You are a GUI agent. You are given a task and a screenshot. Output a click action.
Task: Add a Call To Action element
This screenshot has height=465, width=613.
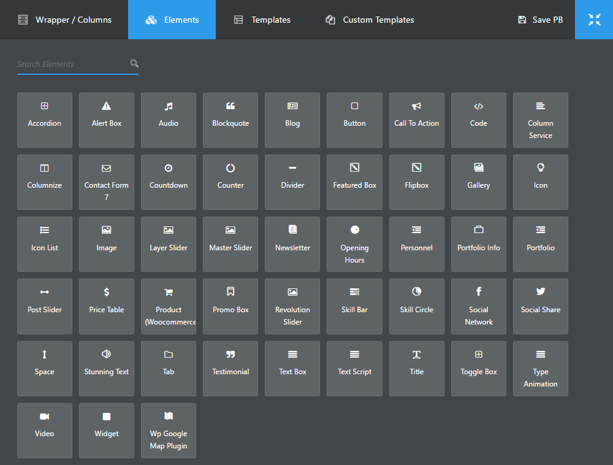click(x=416, y=120)
